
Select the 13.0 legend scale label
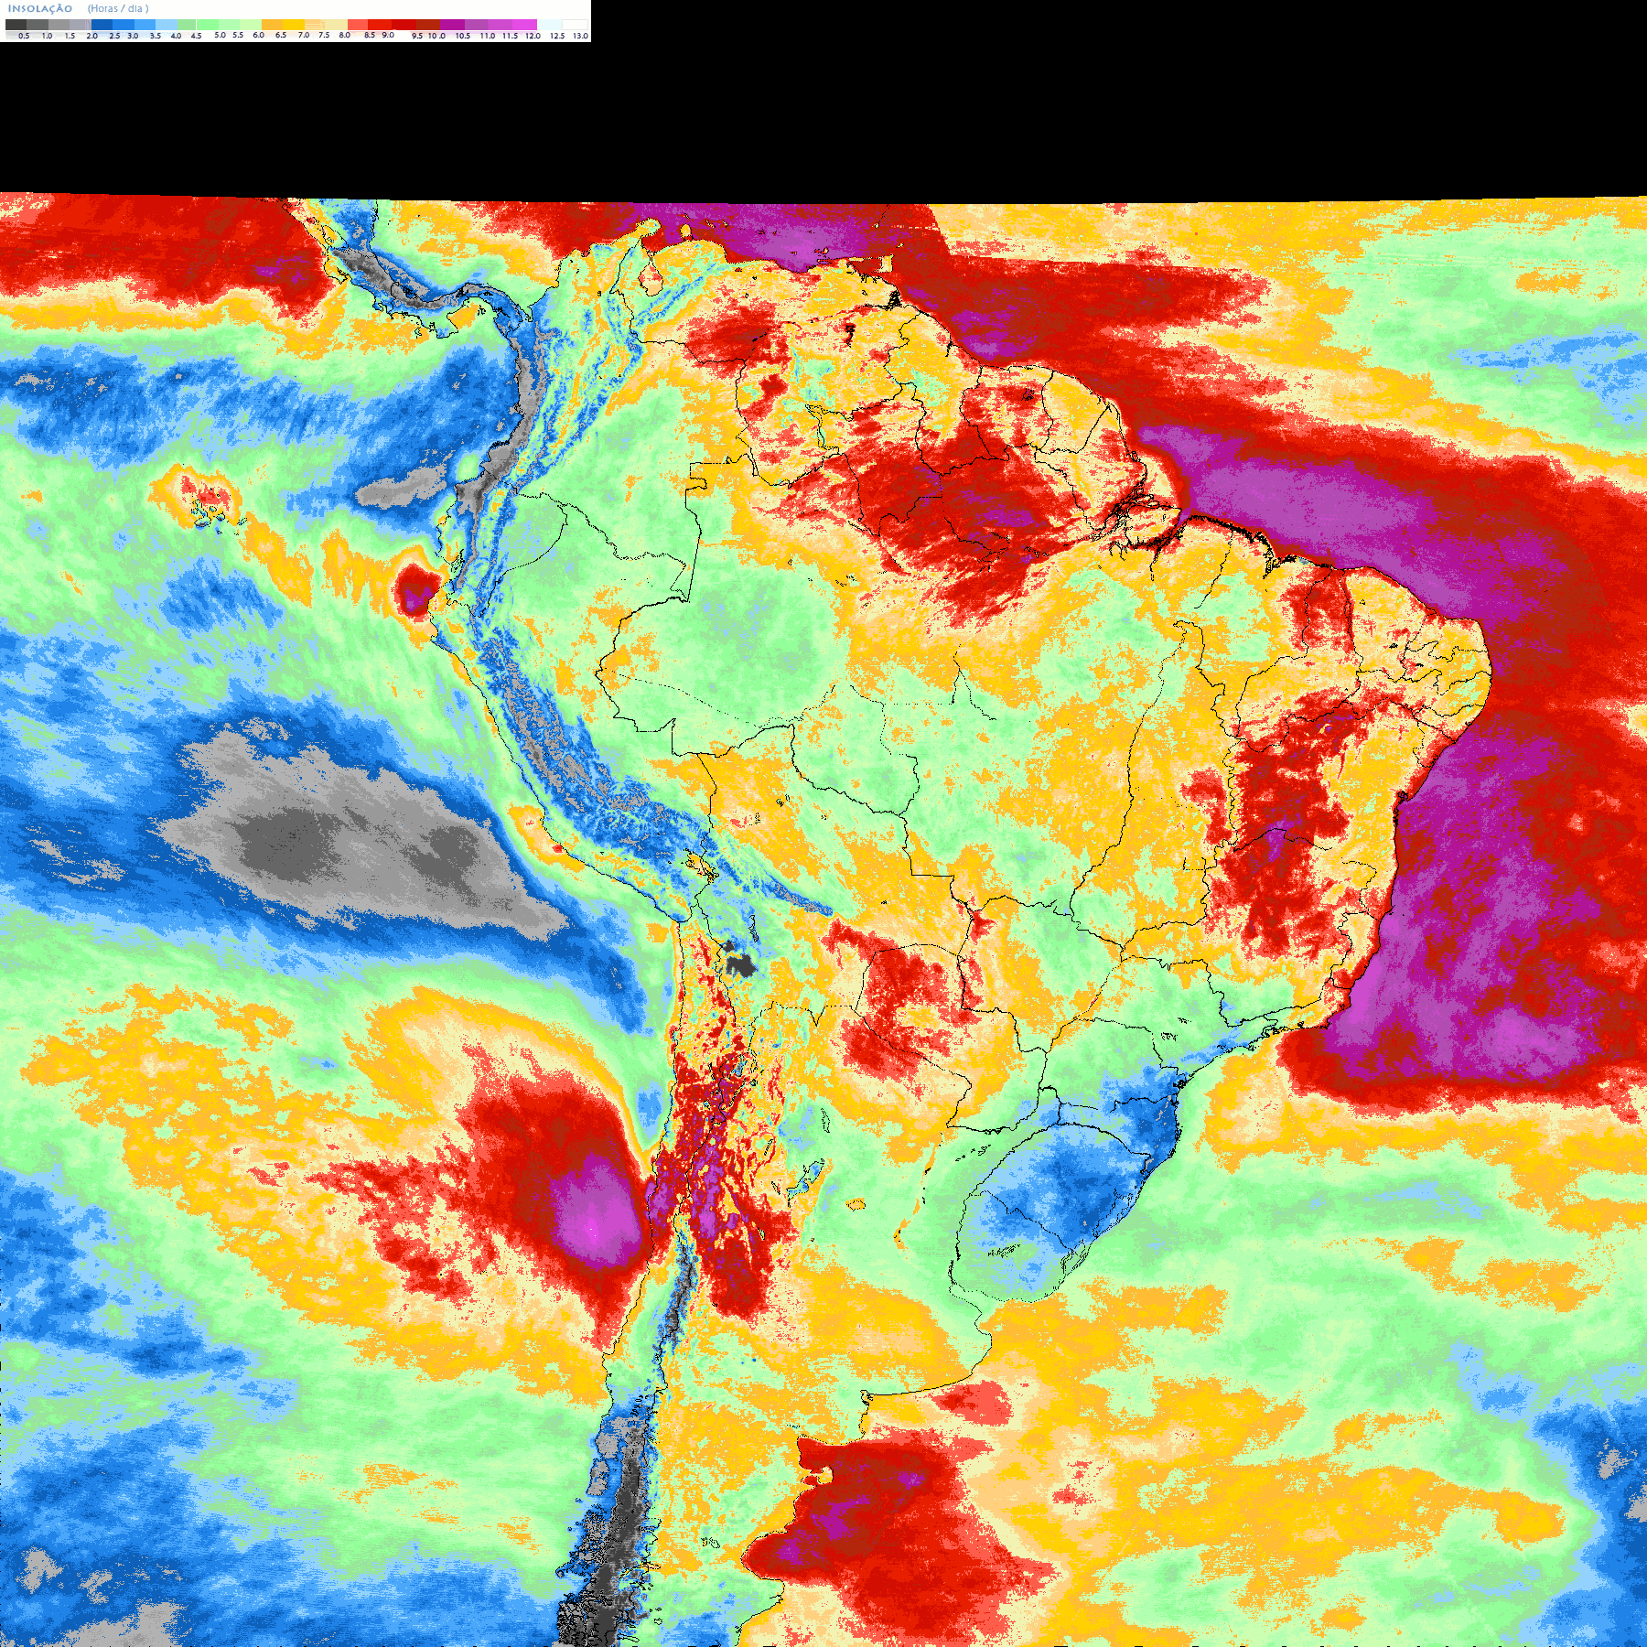pos(580,36)
